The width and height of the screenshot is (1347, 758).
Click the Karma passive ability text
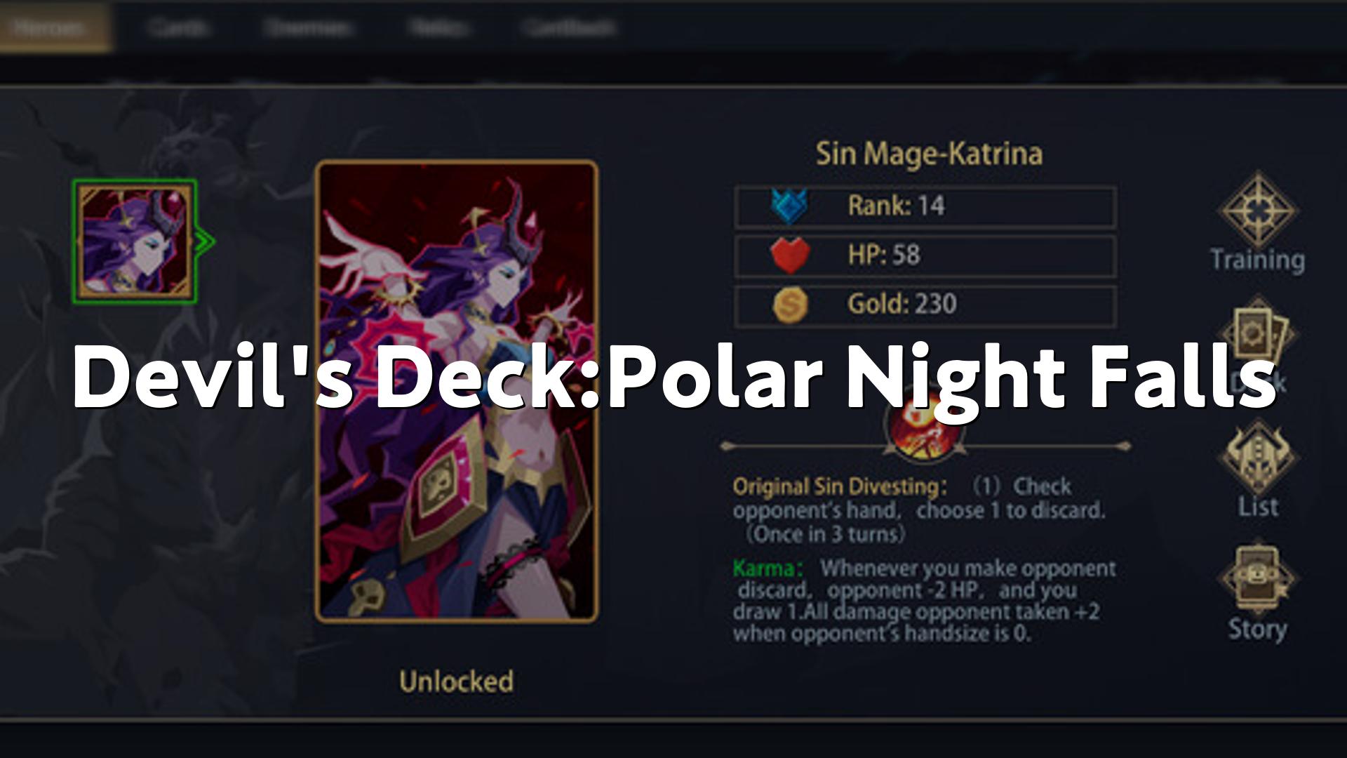point(924,601)
